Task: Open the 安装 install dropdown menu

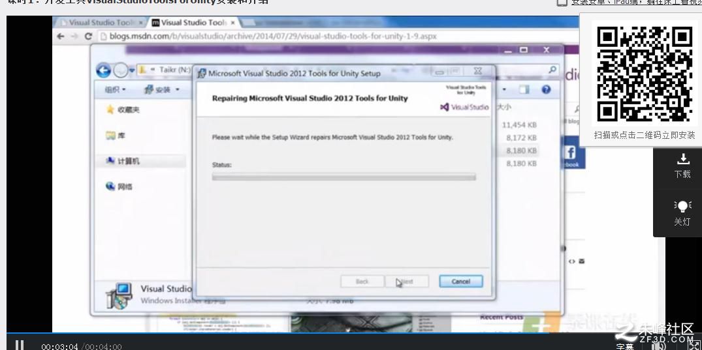Action: click(x=161, y=90)
